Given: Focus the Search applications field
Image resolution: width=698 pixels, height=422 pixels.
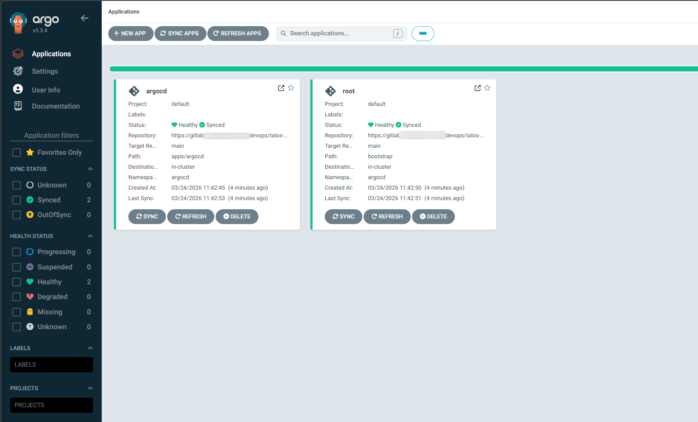Looking at the screenshot, I should (x=342, y=34).
